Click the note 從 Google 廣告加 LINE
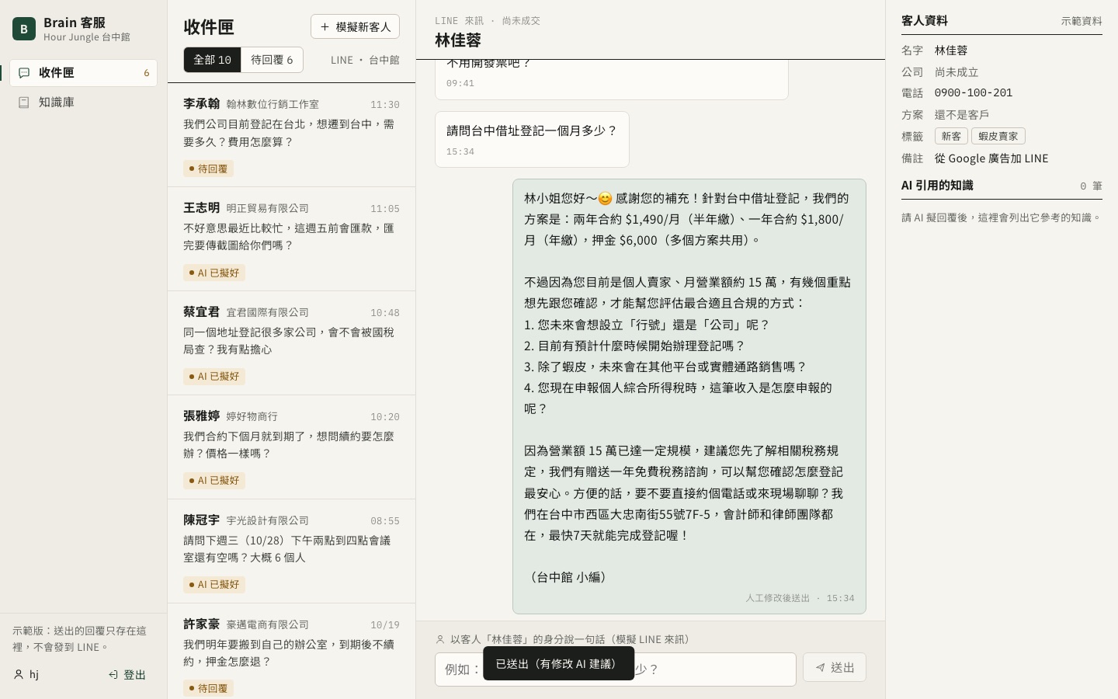The image size is (1118, 699). [x=991, y=158]
